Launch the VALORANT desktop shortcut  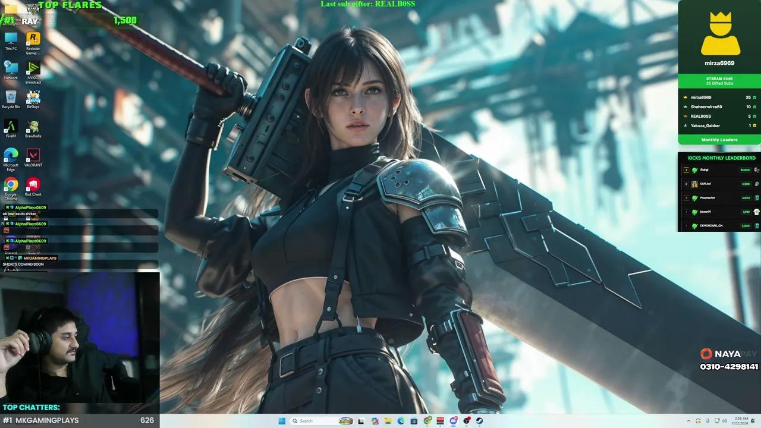pyautogui.click(x=33, y=158)
